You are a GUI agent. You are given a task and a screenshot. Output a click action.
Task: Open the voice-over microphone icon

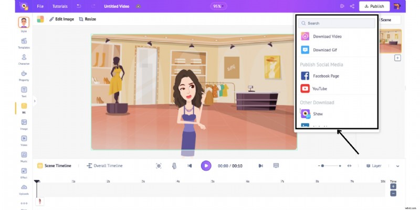174,166
